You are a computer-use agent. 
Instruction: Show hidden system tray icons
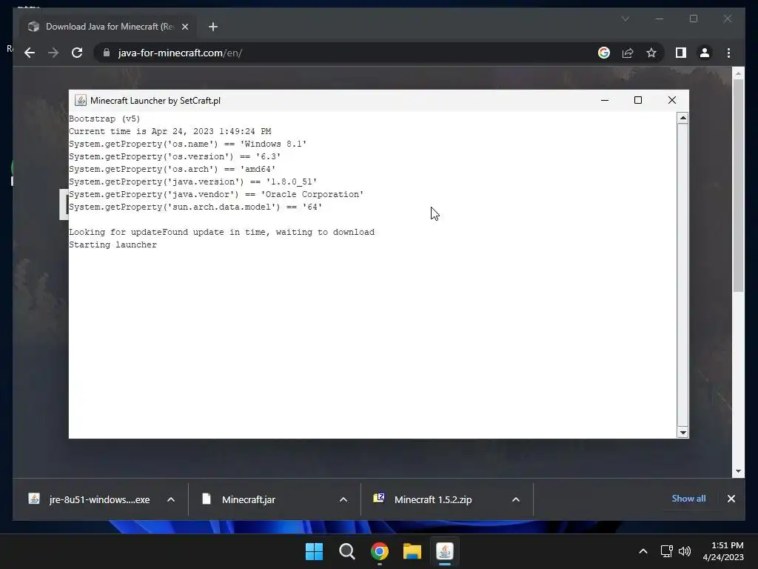tap(643, 551)
